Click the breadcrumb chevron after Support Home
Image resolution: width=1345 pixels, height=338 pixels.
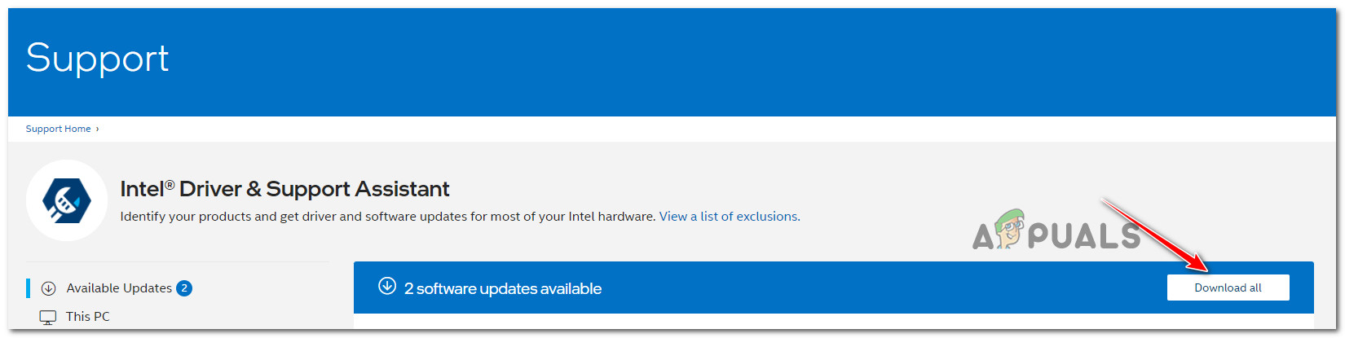click(98, 129)
